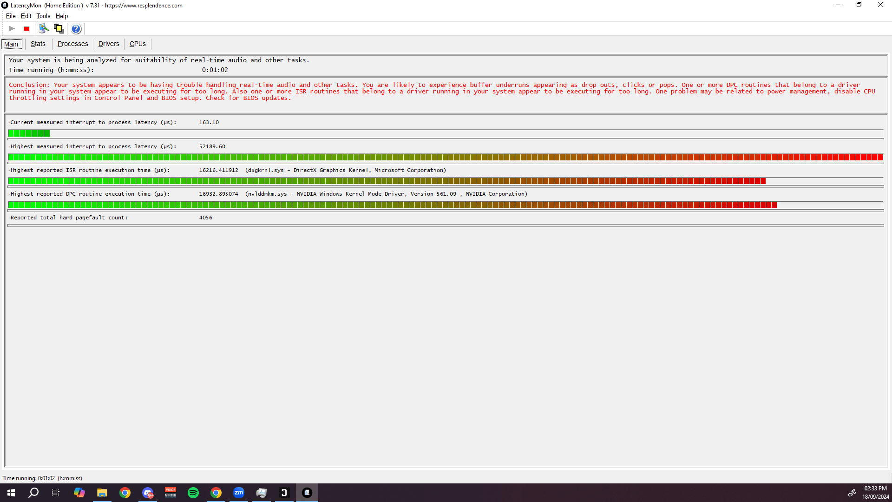892x502 pixels.
Task: Go to the CPUs tab
Action: coord(138,44)
